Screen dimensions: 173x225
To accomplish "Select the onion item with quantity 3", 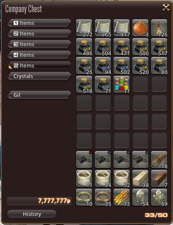I will coord(140,28).
